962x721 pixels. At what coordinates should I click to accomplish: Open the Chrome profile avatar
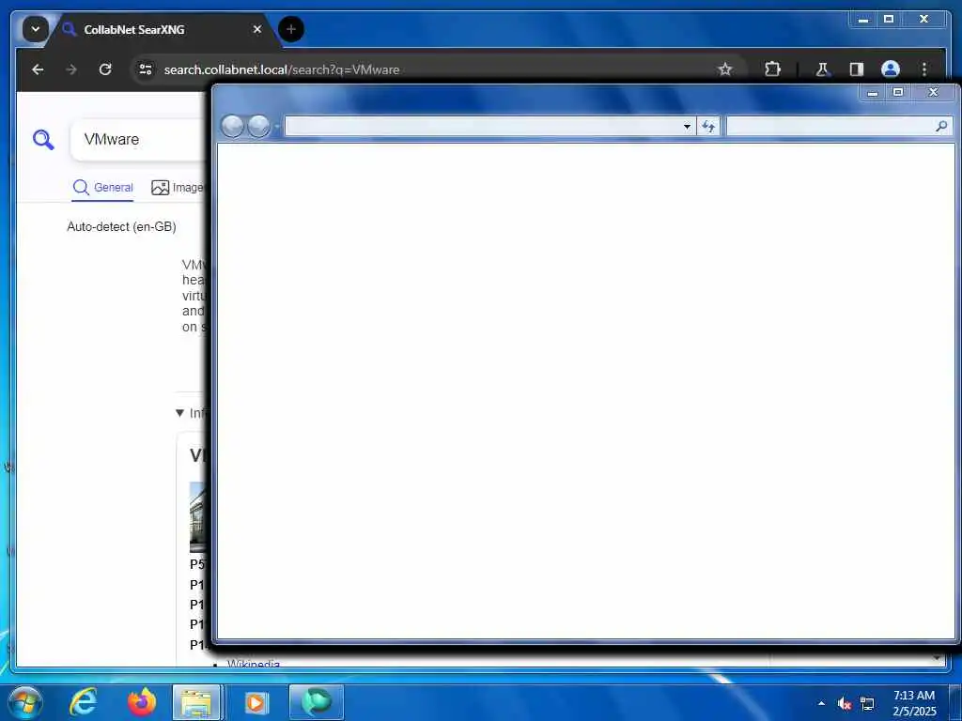(891, 69)
